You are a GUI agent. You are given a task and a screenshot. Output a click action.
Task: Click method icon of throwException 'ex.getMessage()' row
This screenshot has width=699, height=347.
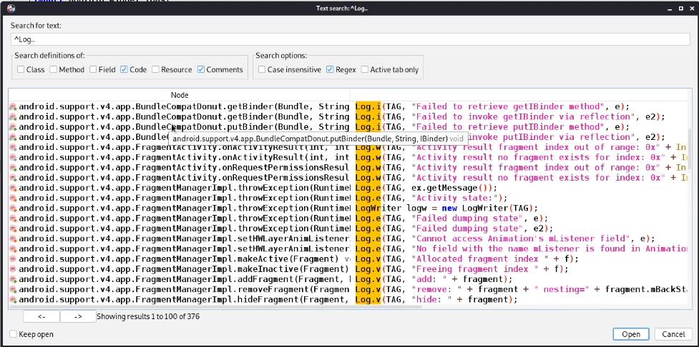[x=13, y=188]
